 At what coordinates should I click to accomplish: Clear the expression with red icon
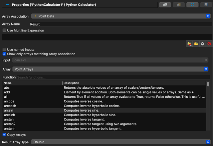[209, 44]
